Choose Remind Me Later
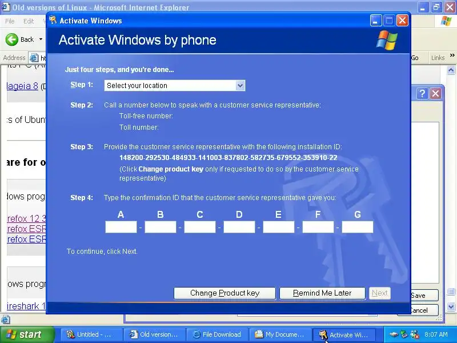457x343 pixels. point(322,293)
